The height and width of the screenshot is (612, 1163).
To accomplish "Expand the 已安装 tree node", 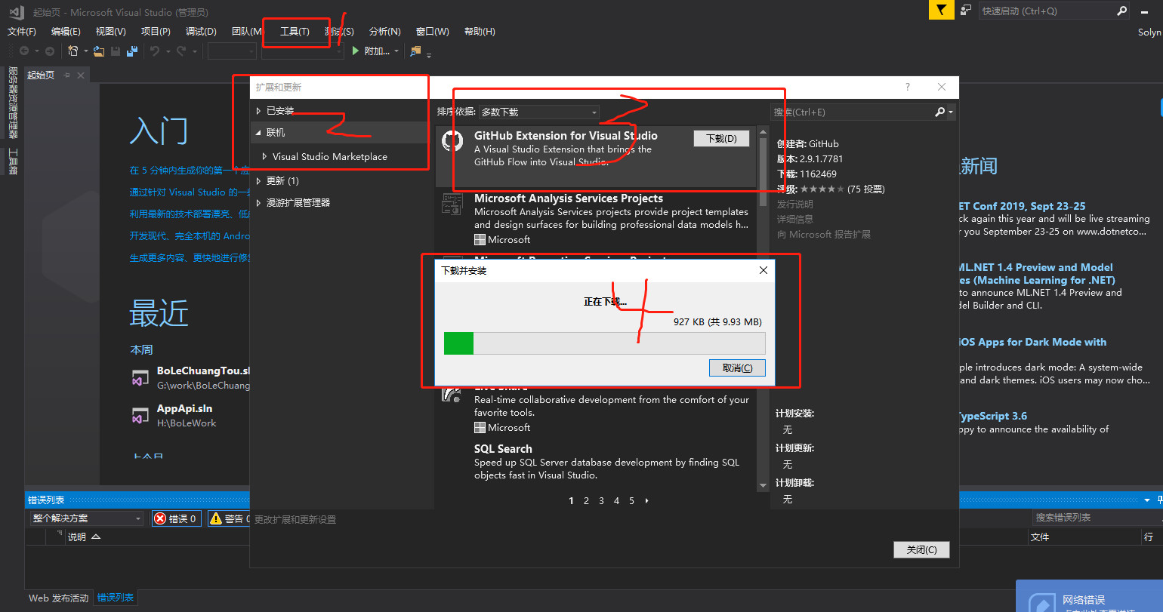I will 259,111.
